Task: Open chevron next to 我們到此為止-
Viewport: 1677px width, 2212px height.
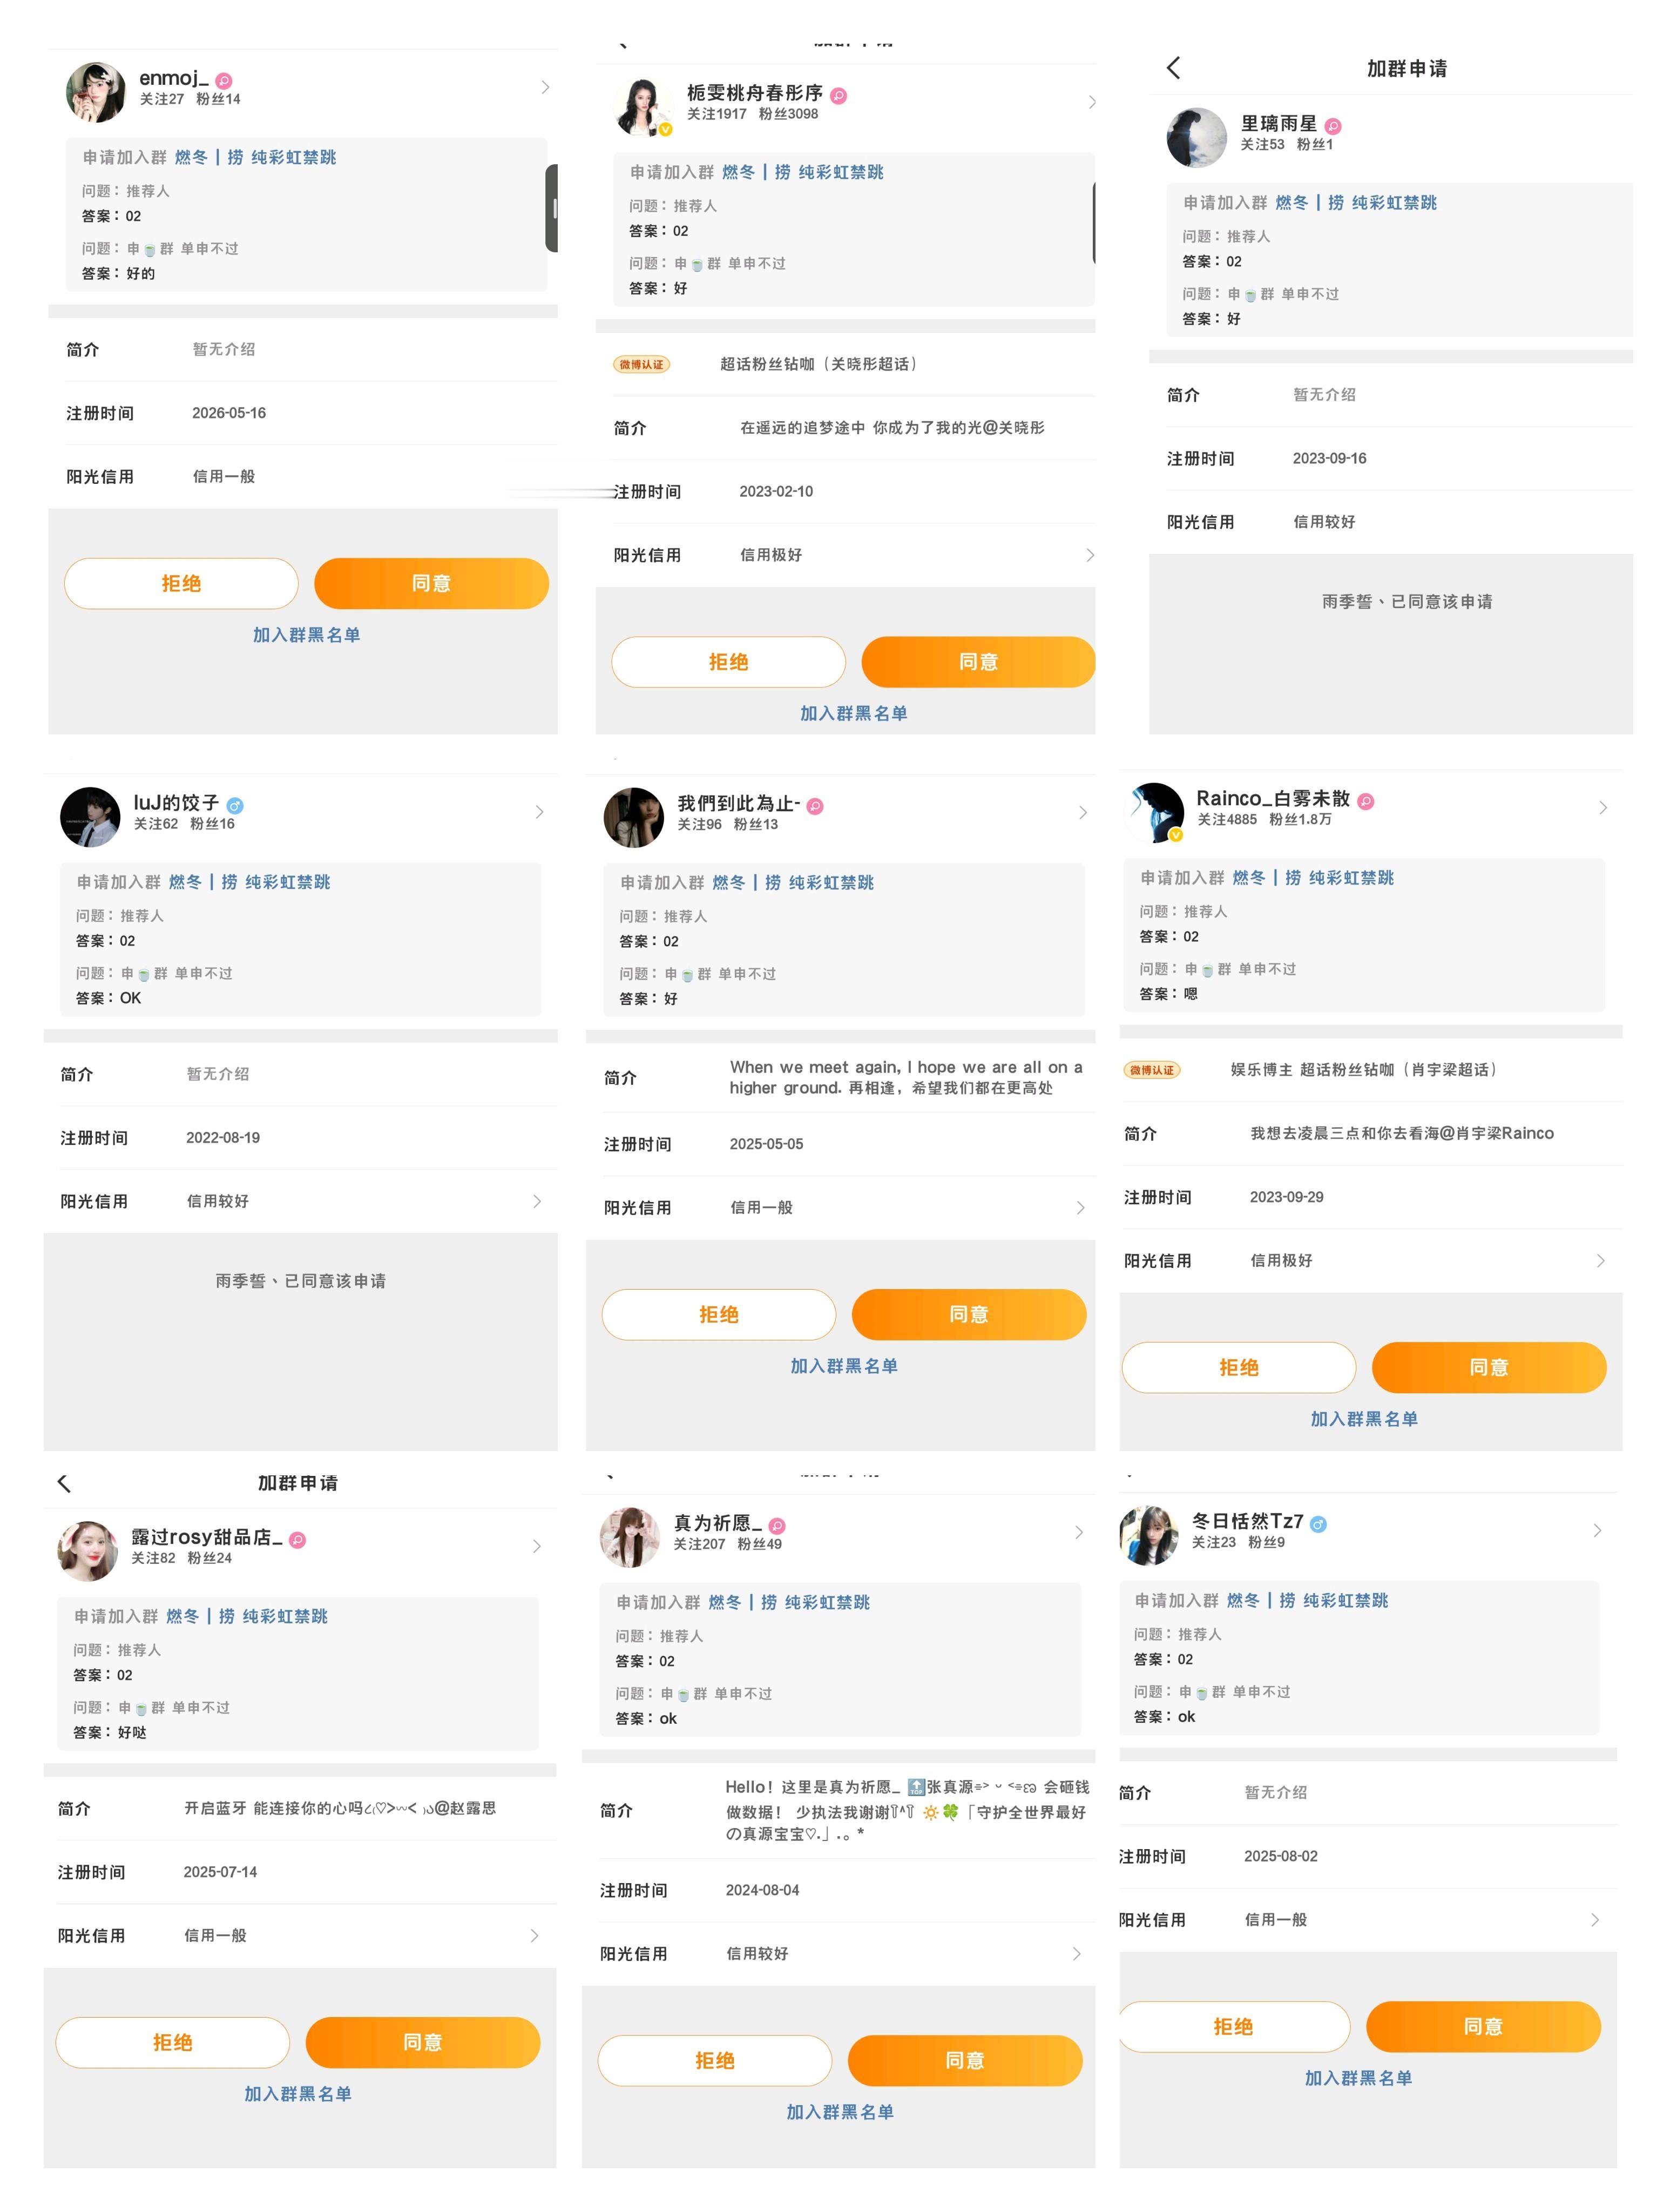Action: (1083, 813)
